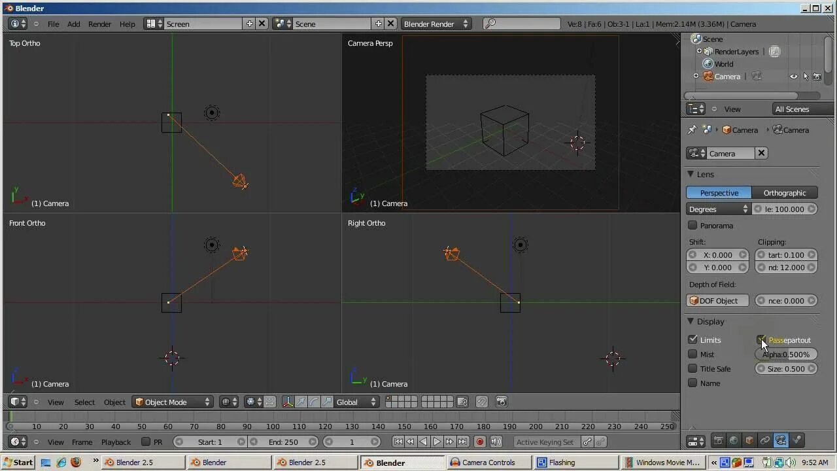Open the Object Mode dropdown
Viewport: 837px width, 471px height.
coord(173,402)
